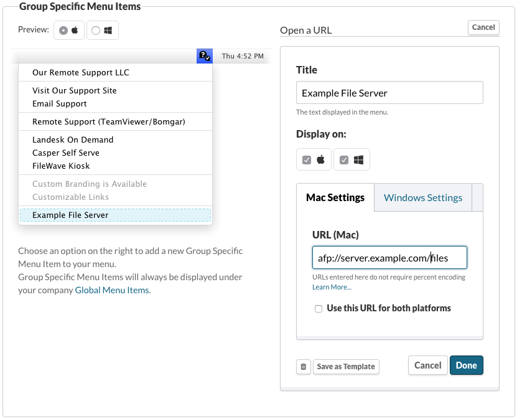Click the disabled Customizable Links entry

(115, 197)
